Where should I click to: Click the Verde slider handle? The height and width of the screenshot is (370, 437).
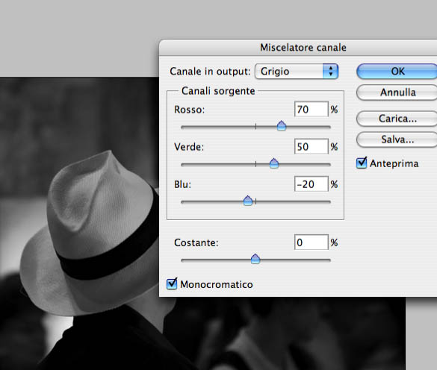click(274, 163)
